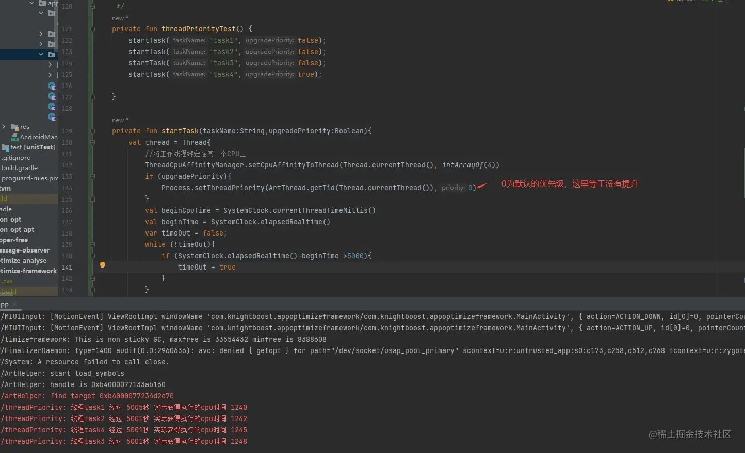Click comment fold end marker at line 120

tap(93, 7)
